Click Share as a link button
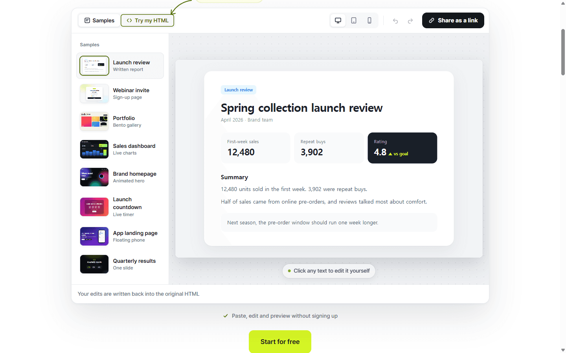 click(453, 20)
